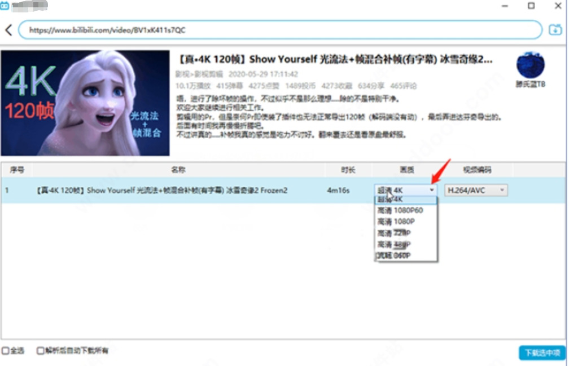Click the uploader's round avatar image
Viewport: 569px width, 366px height.
coord(530,65)
